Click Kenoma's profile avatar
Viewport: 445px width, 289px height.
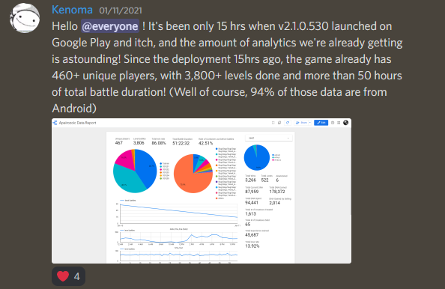[25, 18]
